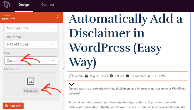Image resolution: width=194 pixels, height=110 pixels.
Task: Open the Modified Time dropdown
Action: coord(31,28)
